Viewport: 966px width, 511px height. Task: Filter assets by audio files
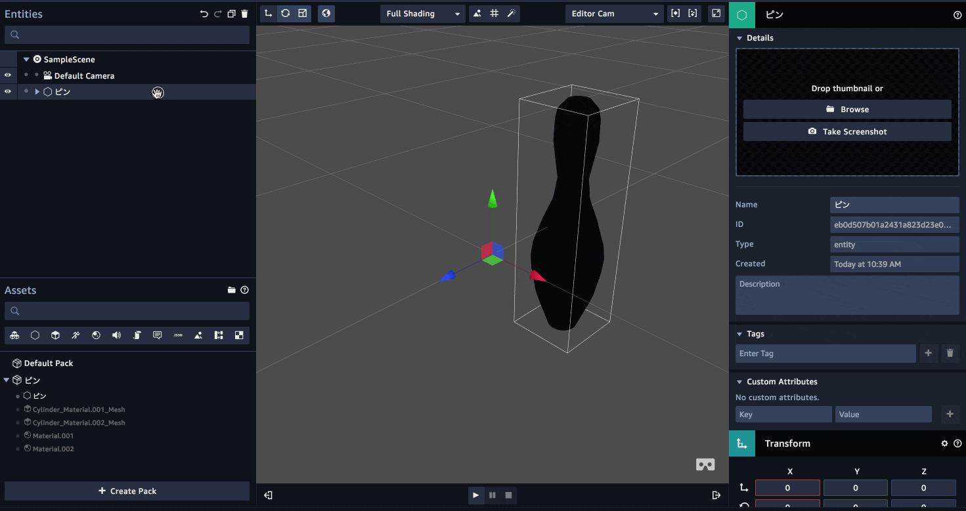[x=116, y=335]
